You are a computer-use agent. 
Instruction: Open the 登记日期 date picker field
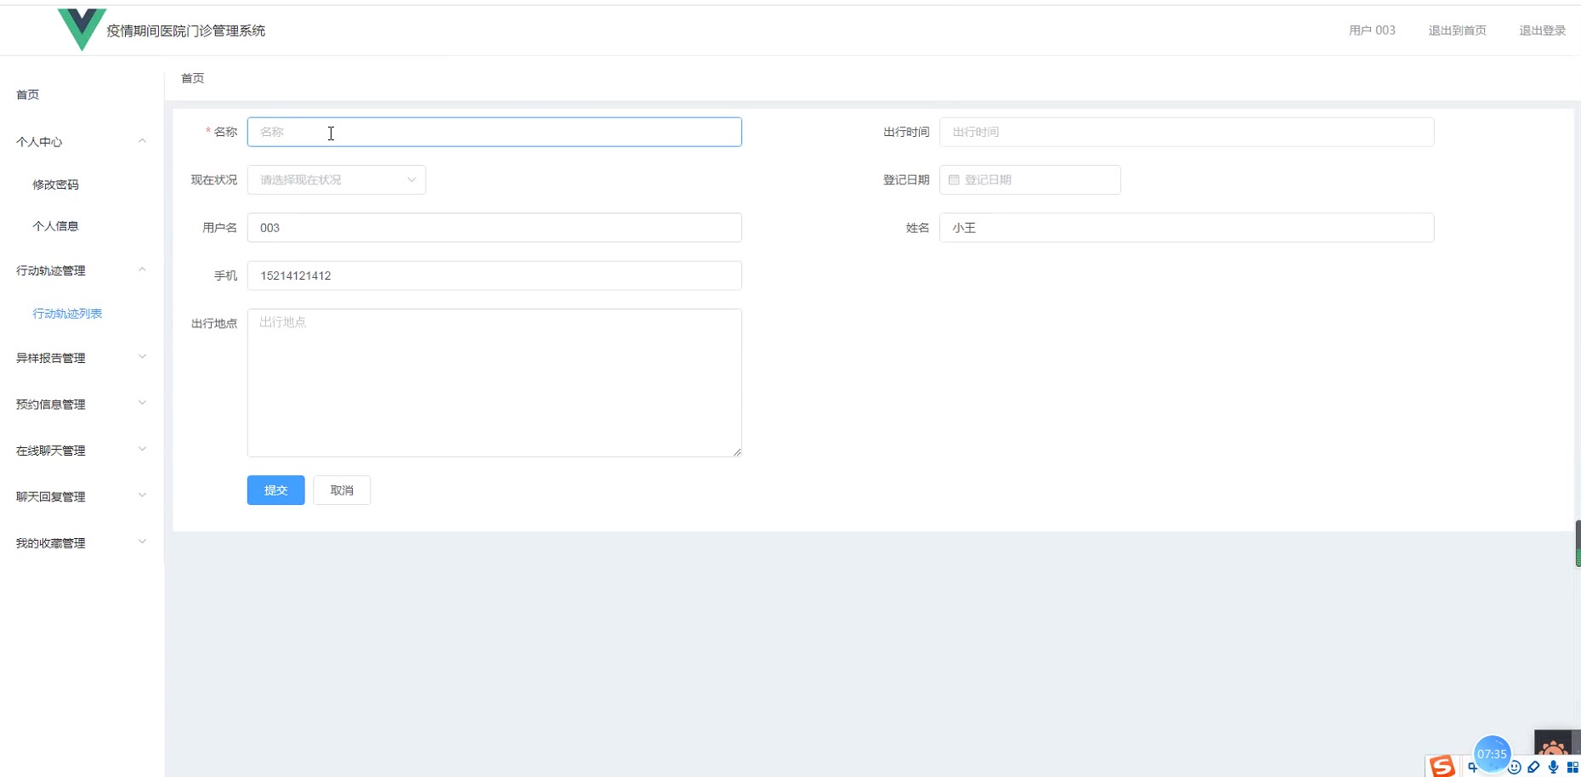pyautogui.click(x=1030, y=180)
